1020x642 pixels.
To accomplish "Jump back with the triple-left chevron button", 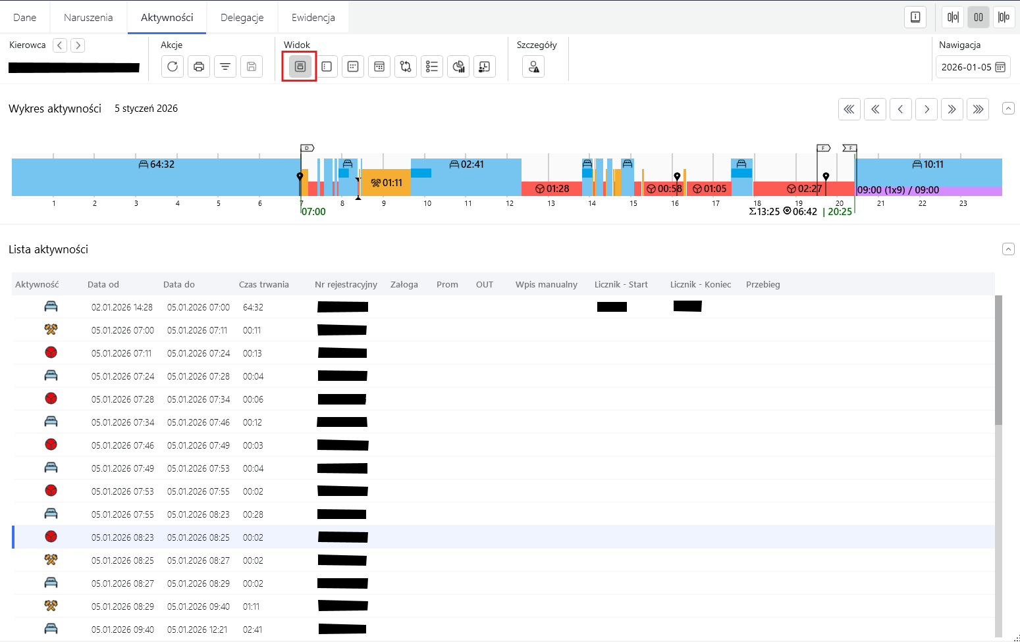I will 849,109.
